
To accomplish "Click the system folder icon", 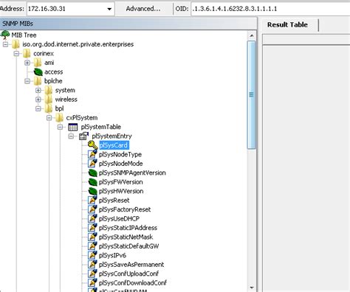I will [x=49, y=90].
